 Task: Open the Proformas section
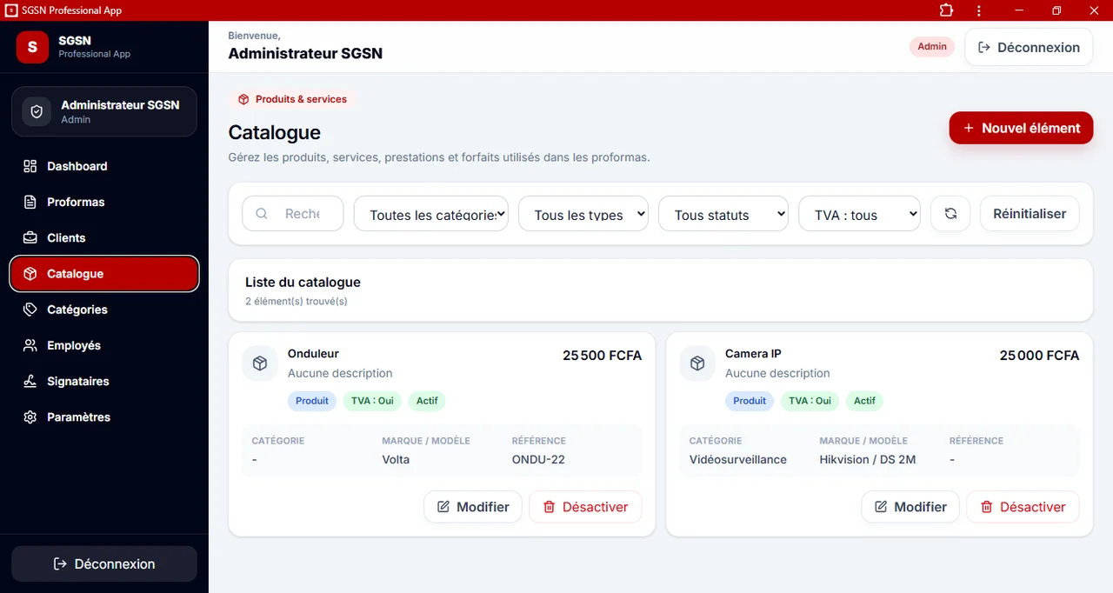[104, 202]
